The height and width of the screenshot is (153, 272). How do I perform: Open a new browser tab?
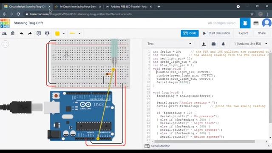pyautogui.click(x=159, y=7)
